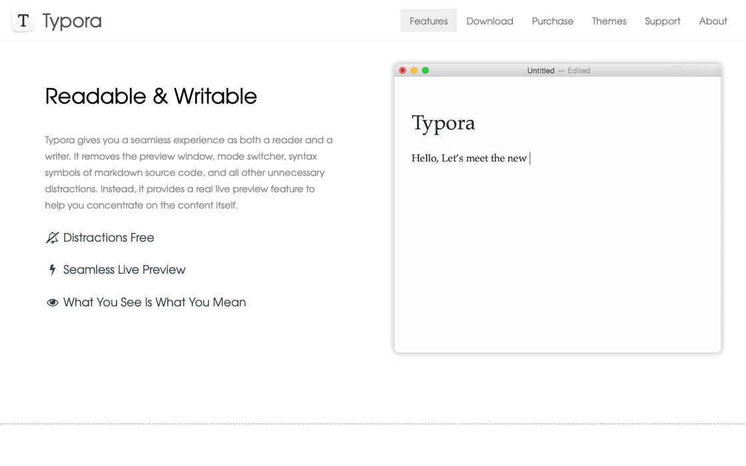Image resolution: width=746 pixels, height=466 pixels.
Task: Open the Features nav tab
Action: coord(429,21)
